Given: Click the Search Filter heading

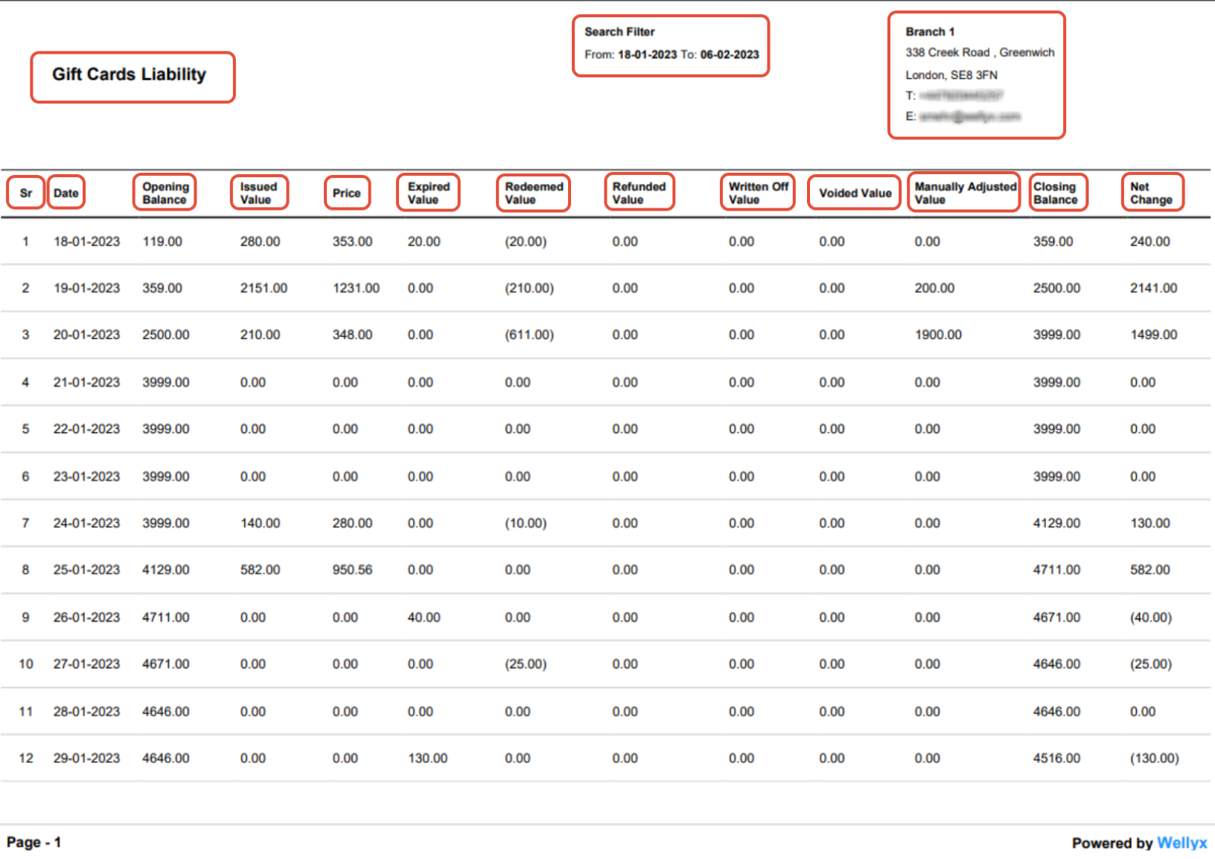Looking at the screenshot, I should click(619, 32).
